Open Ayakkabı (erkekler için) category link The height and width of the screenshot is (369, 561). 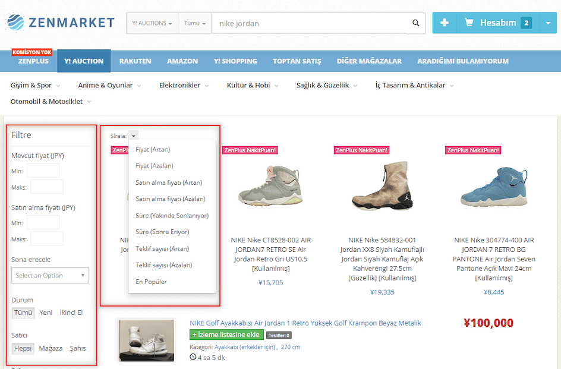click(x=245, y=347)
